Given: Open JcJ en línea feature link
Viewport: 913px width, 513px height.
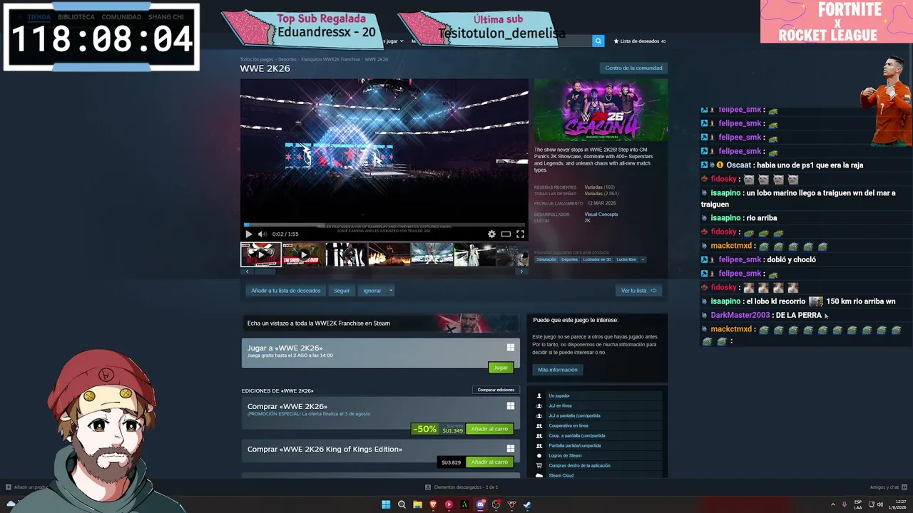Looking at the screenshot, I should tap(560, 405).
